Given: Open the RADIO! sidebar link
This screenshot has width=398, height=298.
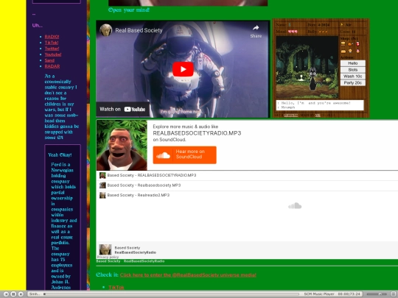Looking at the screenshot, I should coord(52,37).
